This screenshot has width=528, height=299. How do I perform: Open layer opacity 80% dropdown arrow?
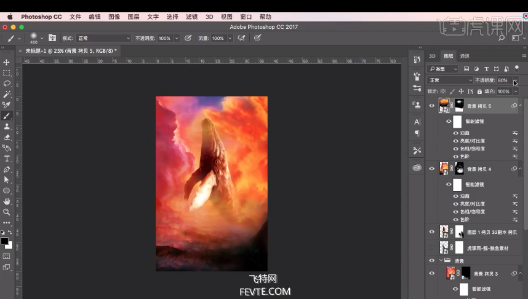coord(516,80)
